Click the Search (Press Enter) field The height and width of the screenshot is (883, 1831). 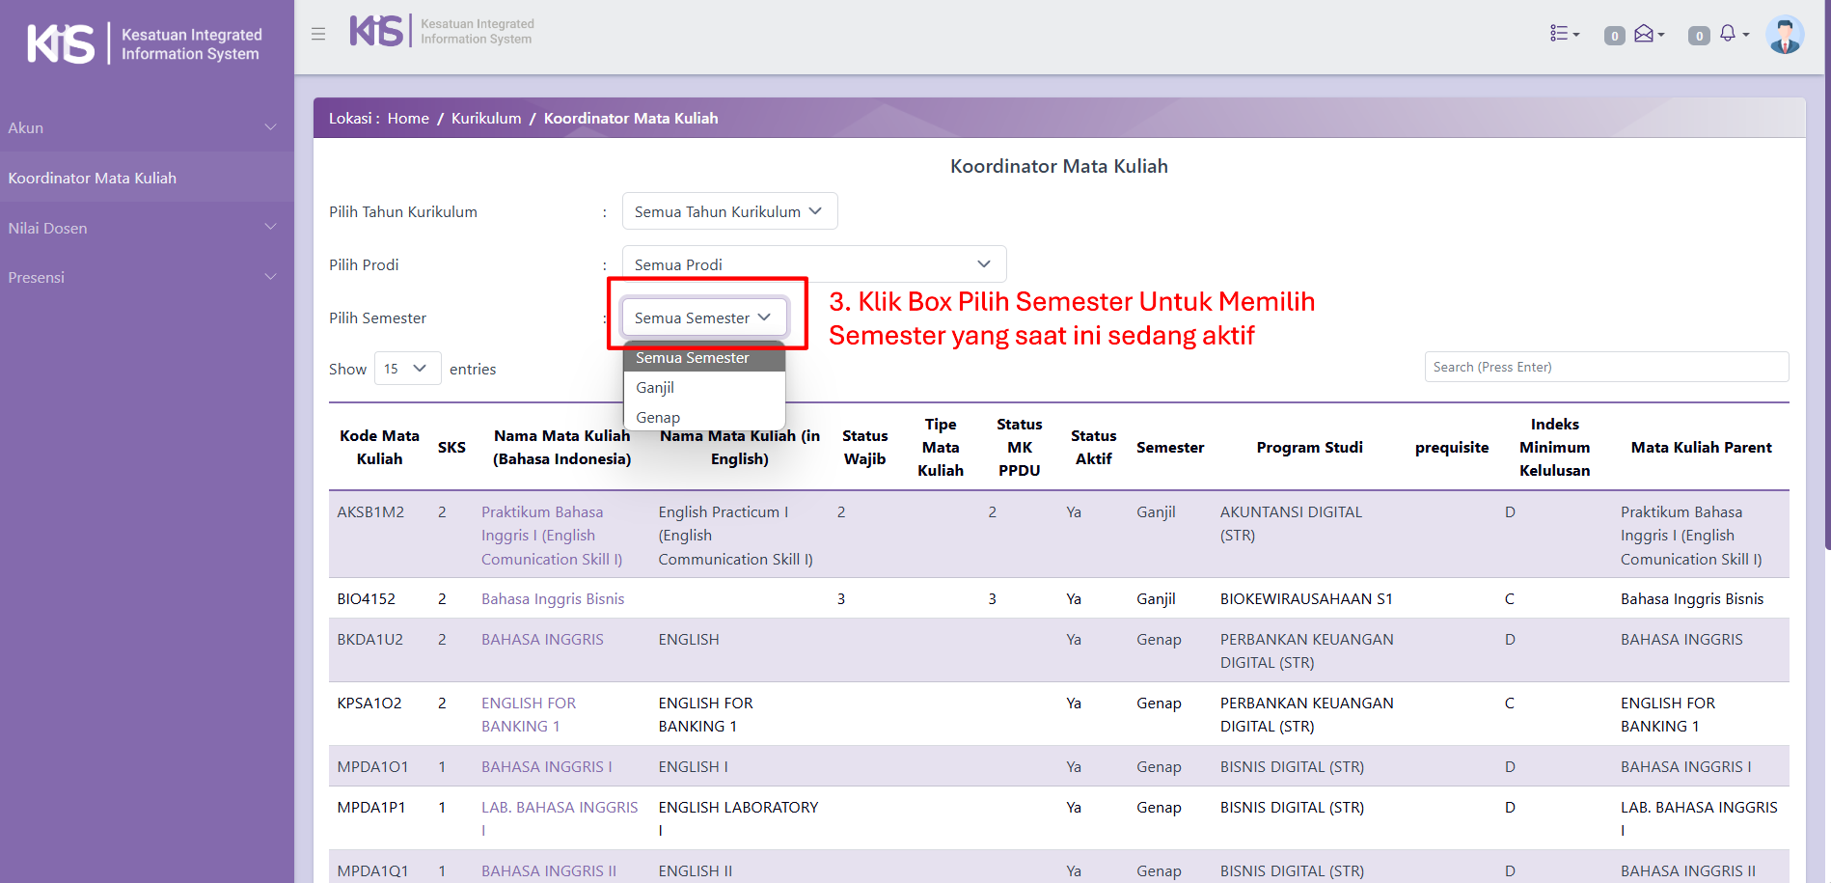pos(1605,367)
